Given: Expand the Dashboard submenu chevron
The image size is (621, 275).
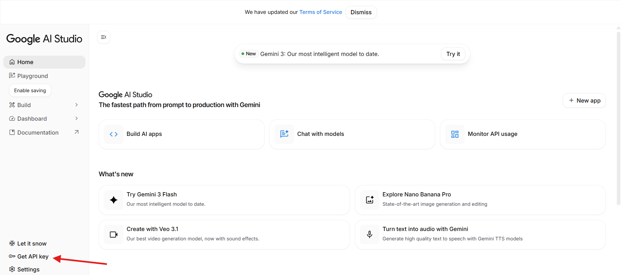Looking at the screenshot, I should tap(76, 118).
